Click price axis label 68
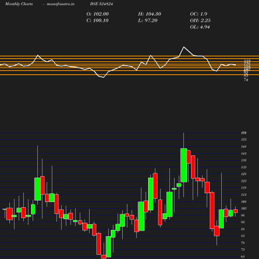Screen dimensions: 259x259 point(243,256)
